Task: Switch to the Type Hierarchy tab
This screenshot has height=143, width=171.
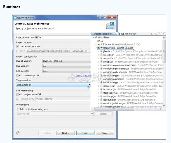Action: pos(128,34)
